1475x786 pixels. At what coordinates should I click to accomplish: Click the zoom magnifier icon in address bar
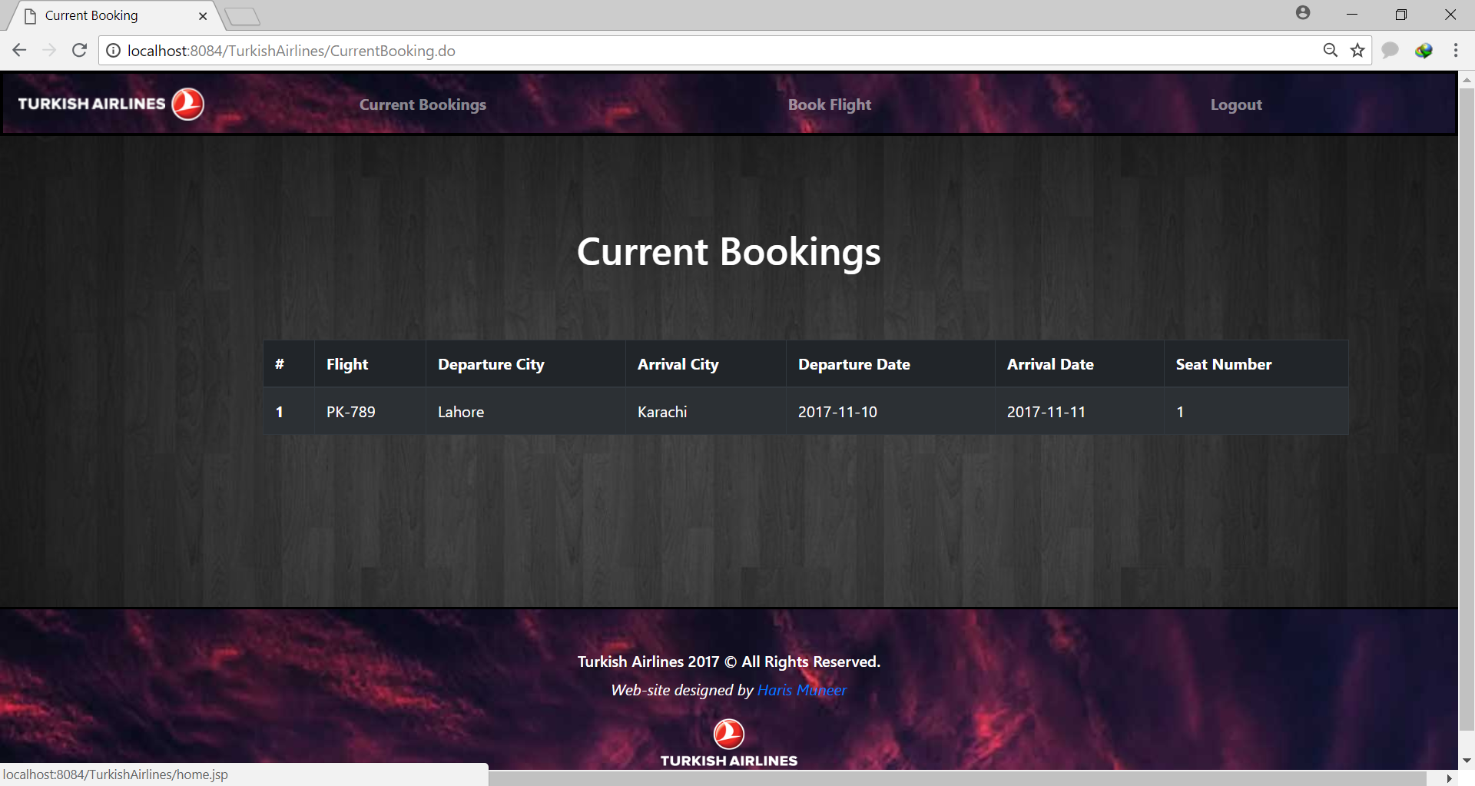[x=1331, y=51]
